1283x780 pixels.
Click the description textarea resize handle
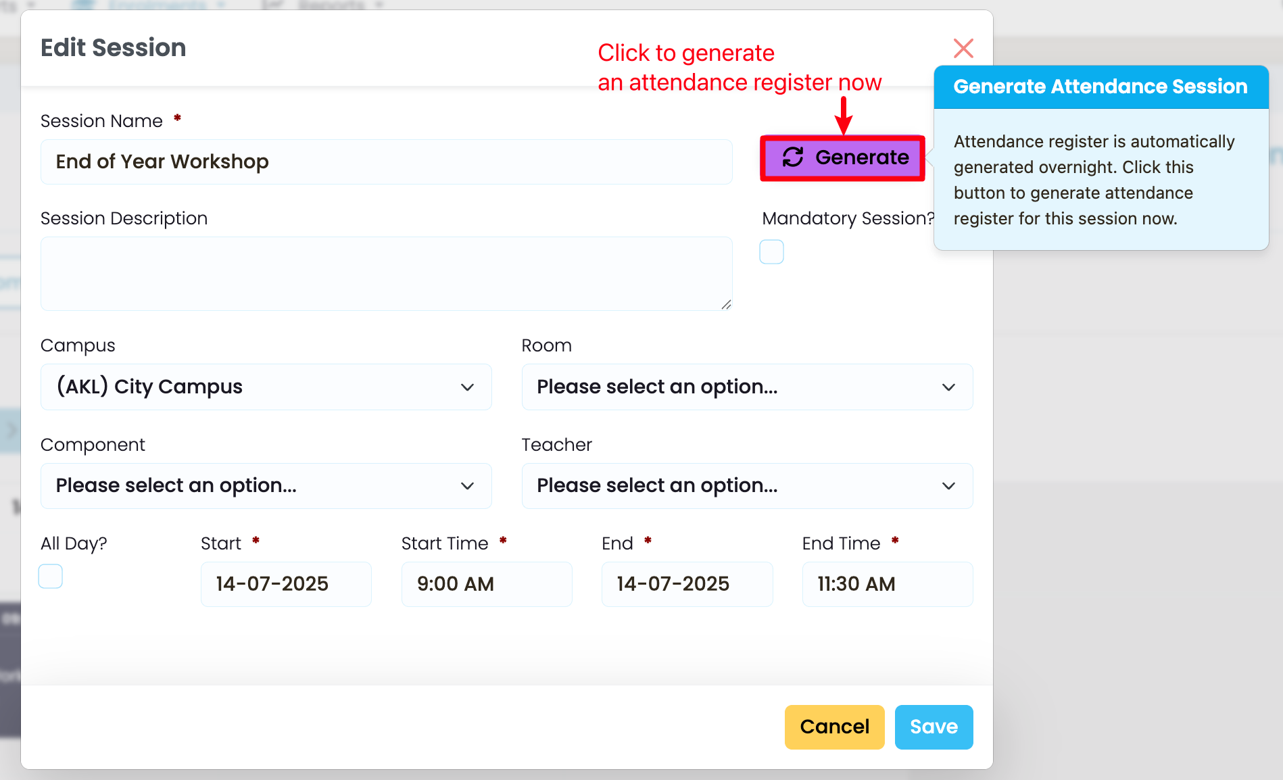[726, 305]
